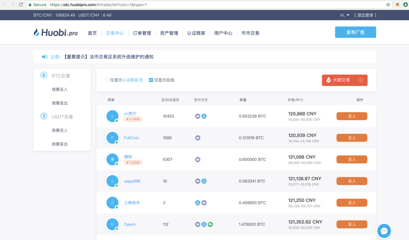Click the BTC交易 circle icon in the sidebar
This screenshot has height=240, width=409.
point(44,75)
